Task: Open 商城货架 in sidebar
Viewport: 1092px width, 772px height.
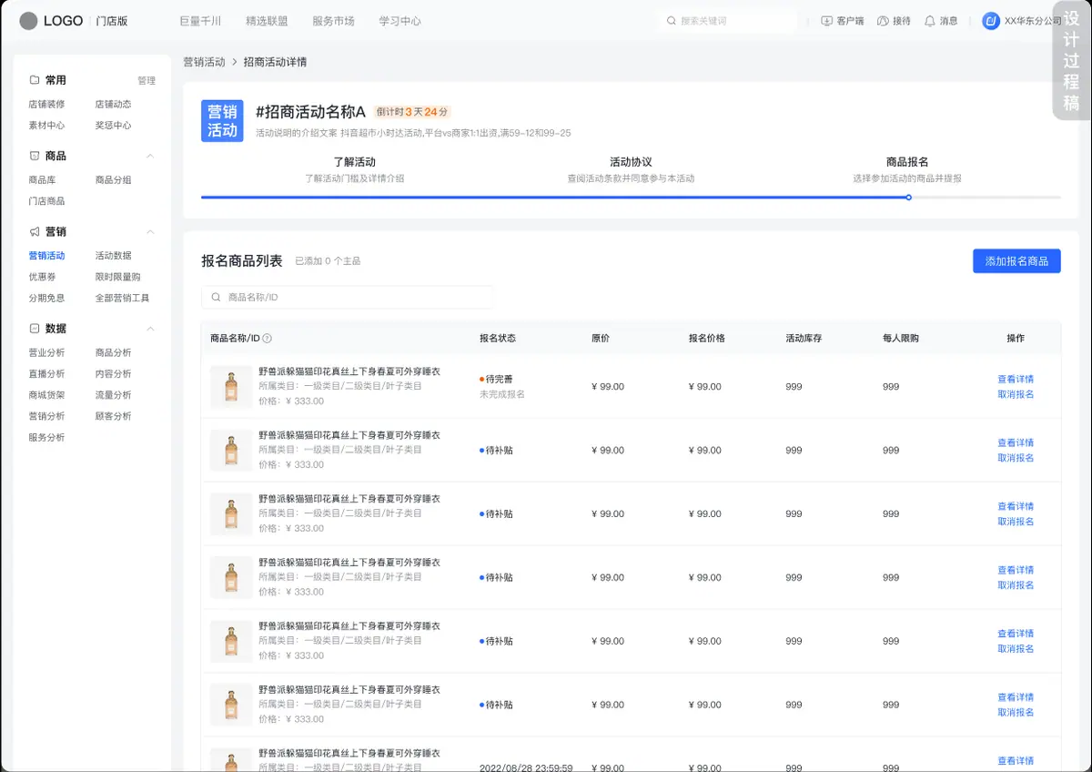Action: [46, 394]
